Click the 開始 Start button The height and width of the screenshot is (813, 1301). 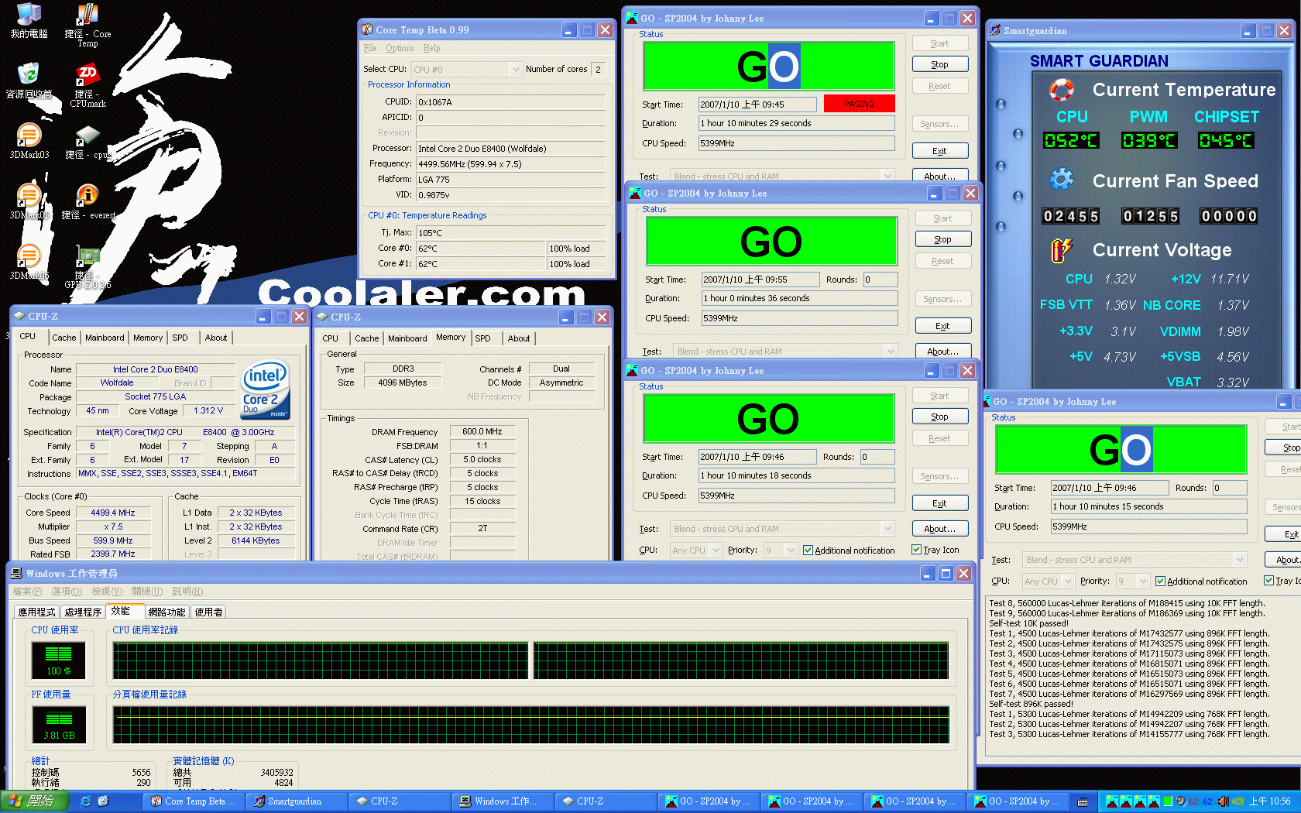(36, 801)
